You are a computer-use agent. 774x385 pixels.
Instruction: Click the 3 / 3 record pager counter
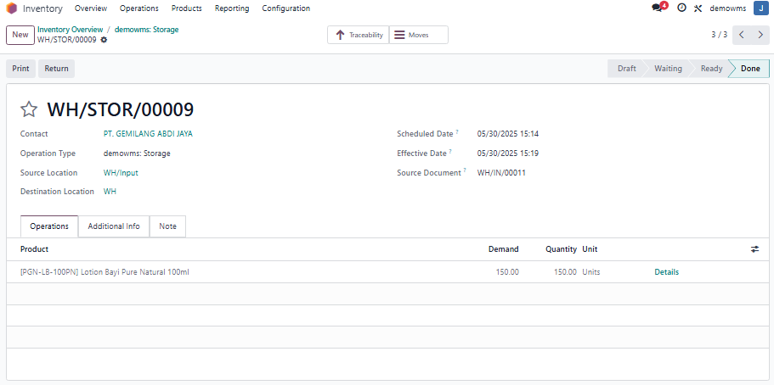click(x=720, y=35)
